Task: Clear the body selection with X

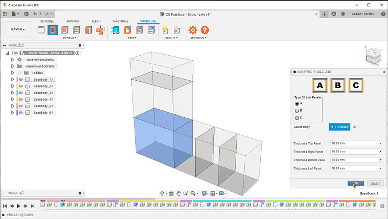Action: pos(354,127)
